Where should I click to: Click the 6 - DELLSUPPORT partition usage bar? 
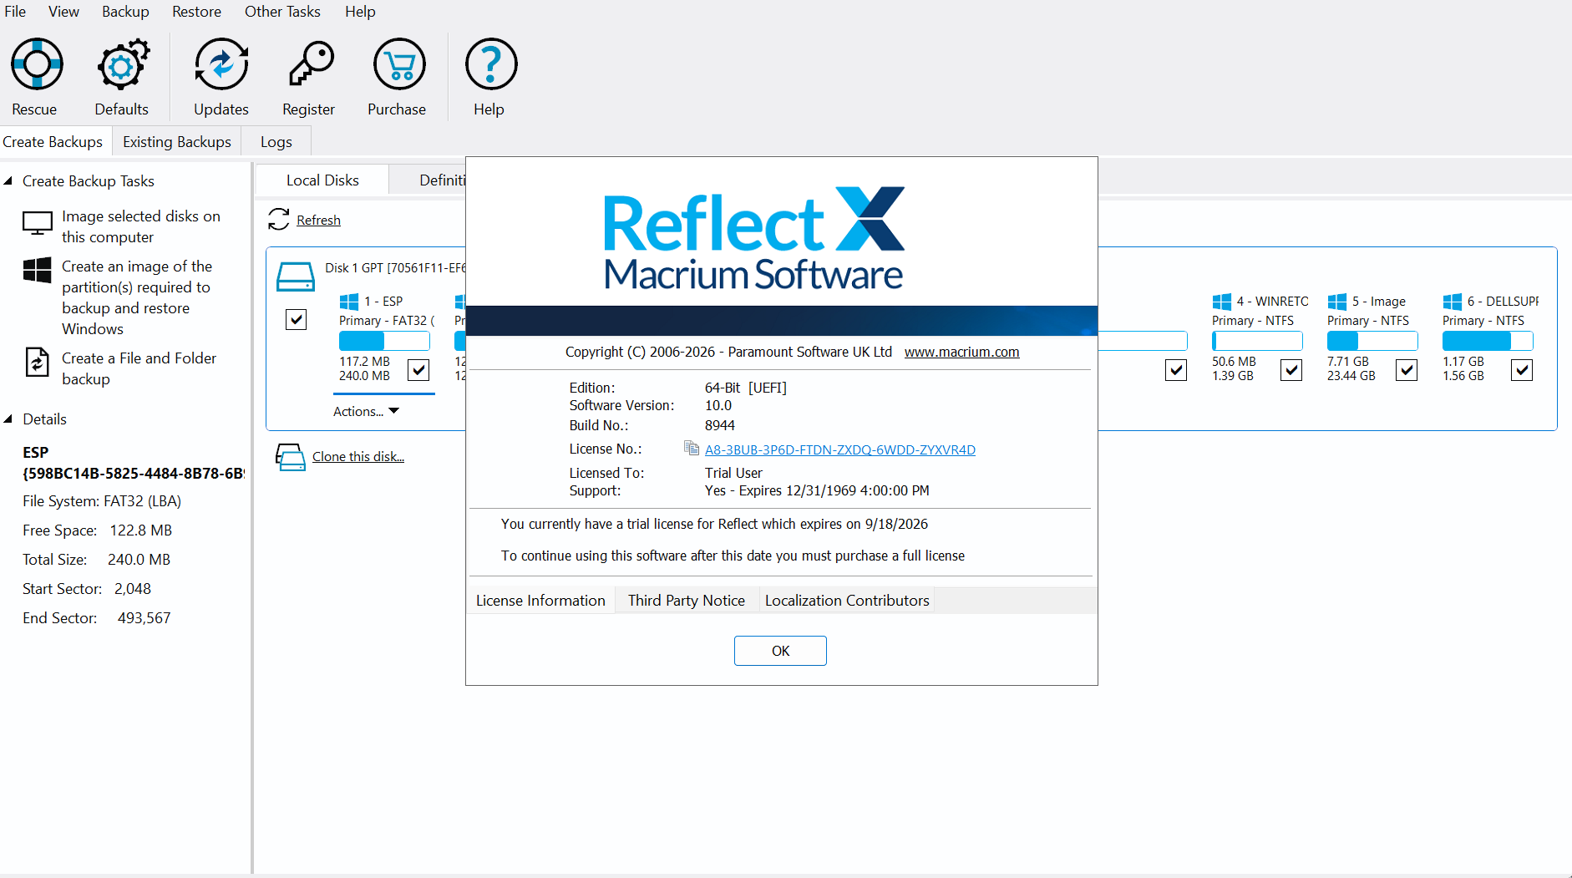click(x=1488, y=341)
